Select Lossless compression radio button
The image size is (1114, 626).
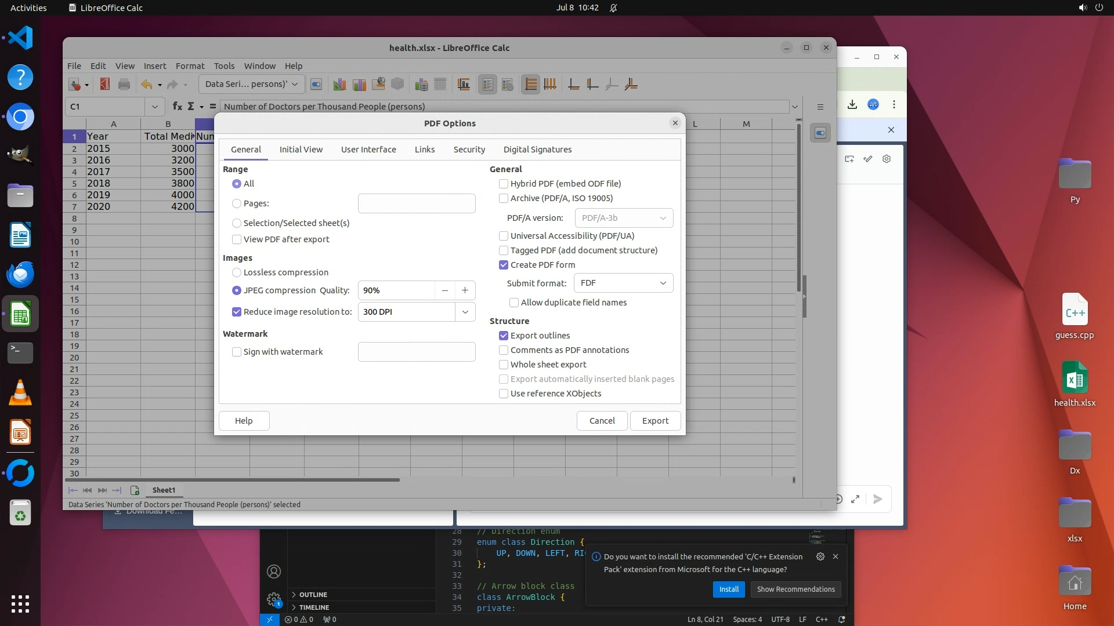[237, 272]
